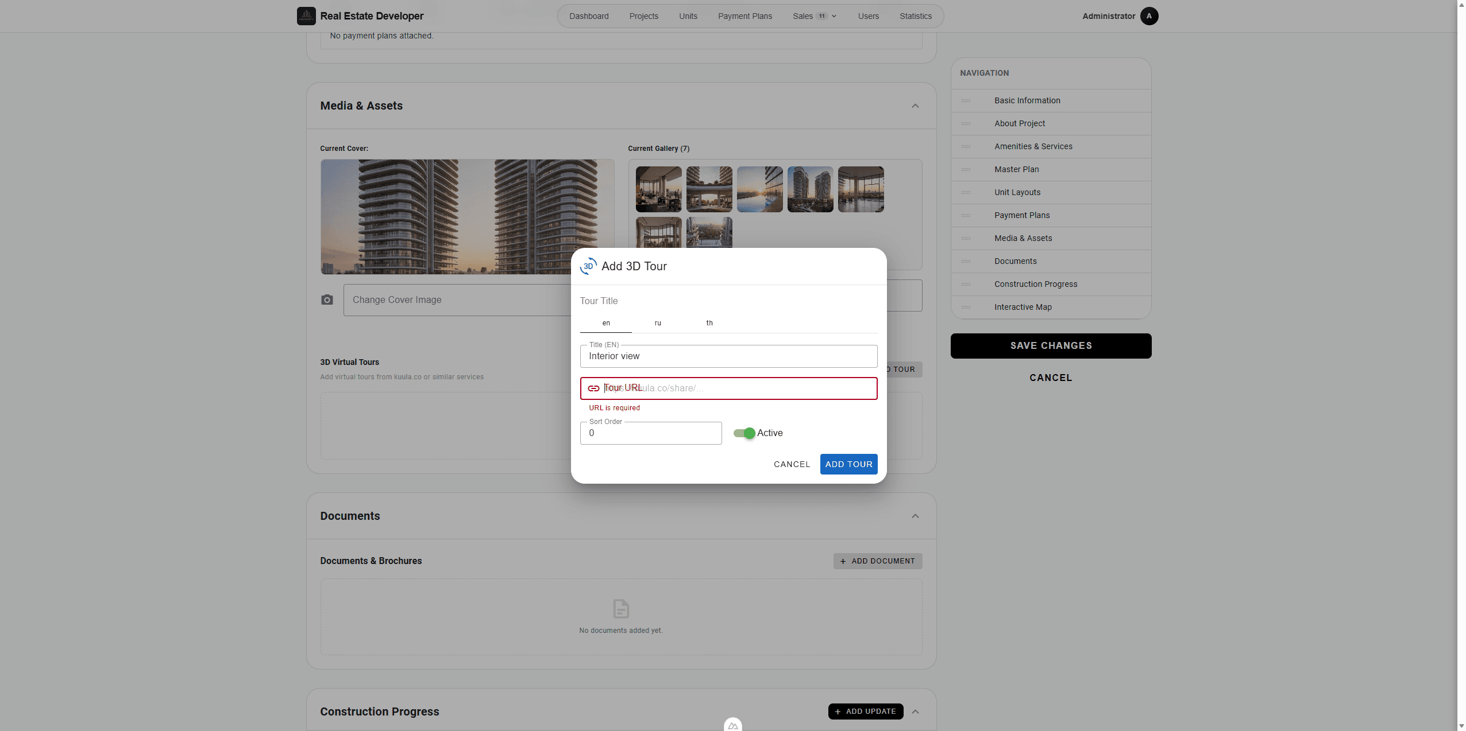Open the Sales dropdown menu
1466x731 pixels.
pyautogui.click(x=815, y=16)
